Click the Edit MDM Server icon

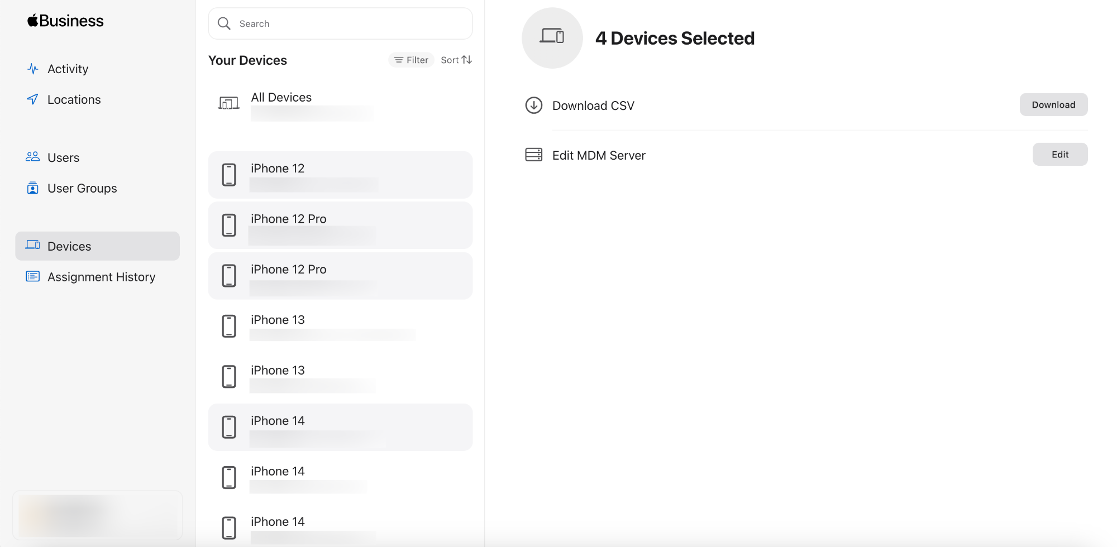pos(534,155)
